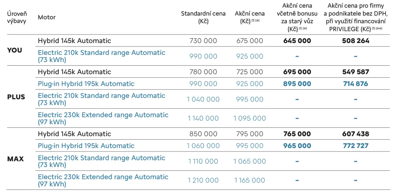The image size is (398, 195).
Task: Select YOU Hybrid 145k Automatic row
Action: point(199,41)
